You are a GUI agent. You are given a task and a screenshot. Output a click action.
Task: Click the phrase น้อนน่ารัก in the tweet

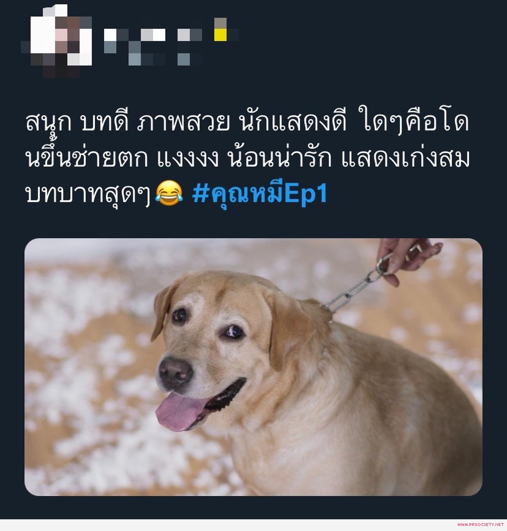point(280,158)
